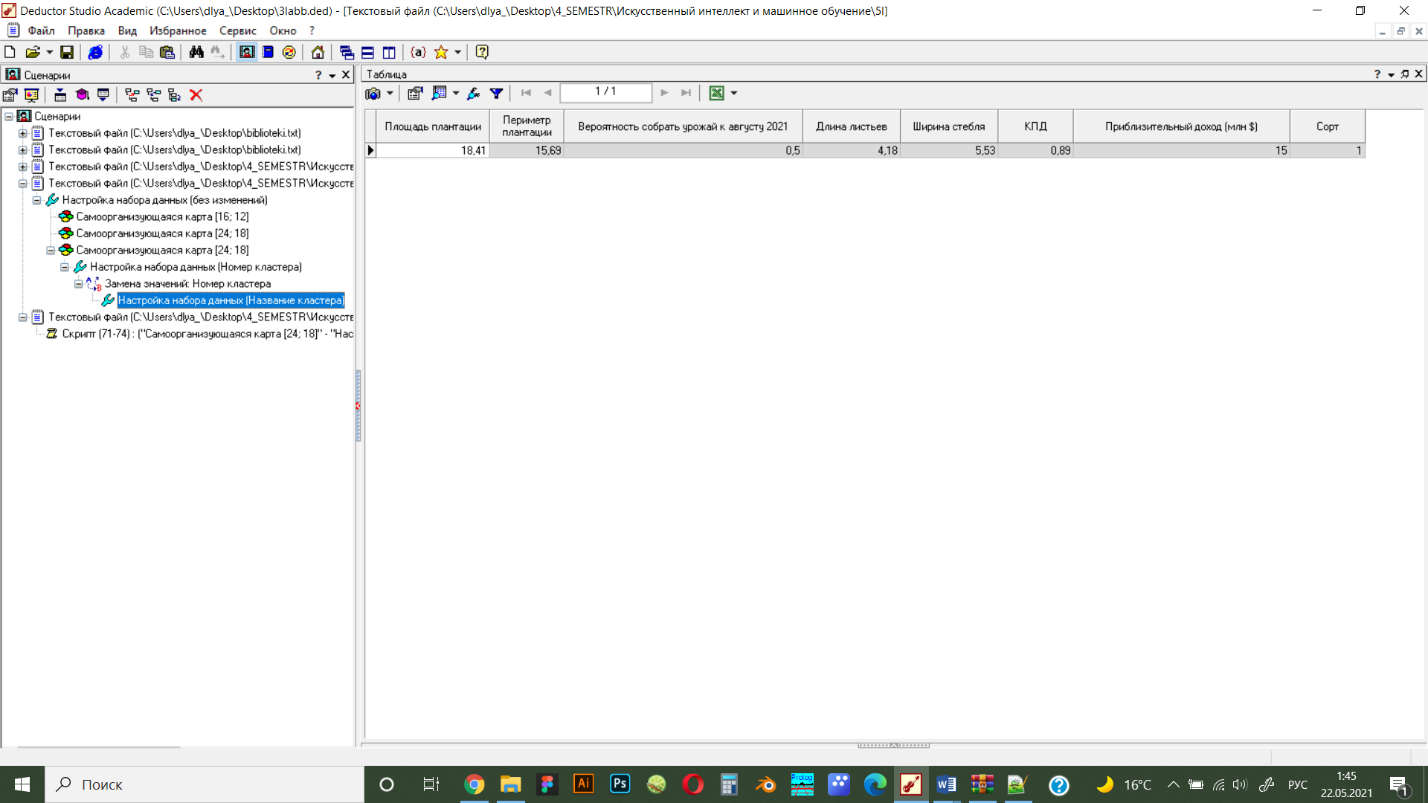Click the Internet Explorer globe toolbar icon
The height and width of the screenshot is (803, 1428).
pyautogui.click(x=95, y=52)
